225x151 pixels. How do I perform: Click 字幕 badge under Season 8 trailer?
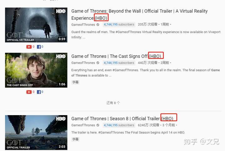pos(76,139)
